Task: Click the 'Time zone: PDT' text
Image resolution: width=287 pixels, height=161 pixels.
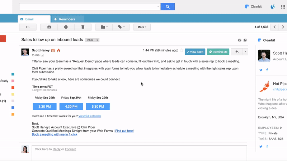Action: [x=42, y=87]
